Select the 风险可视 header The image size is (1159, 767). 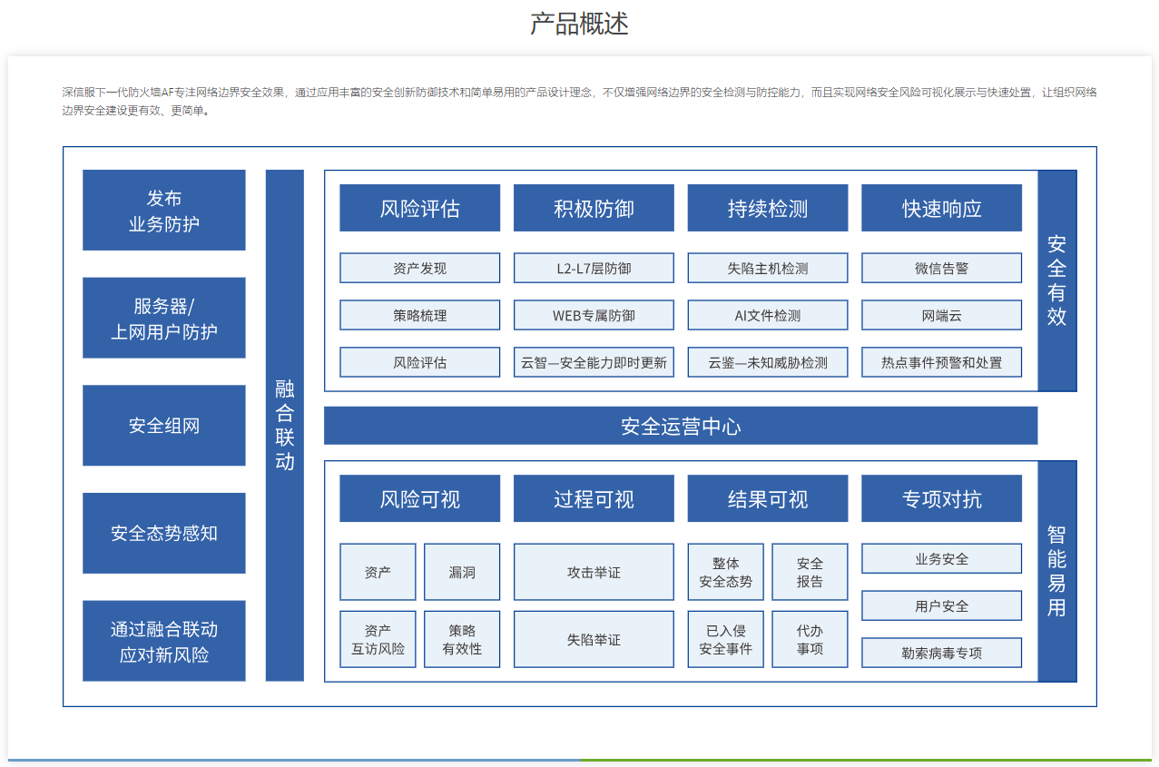[x=420, y=498]
